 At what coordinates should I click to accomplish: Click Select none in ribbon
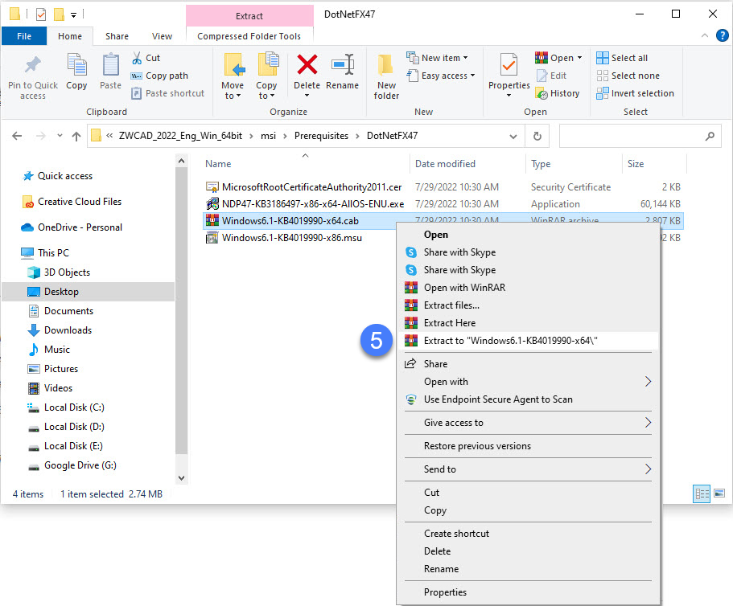[x=628, y=76]
